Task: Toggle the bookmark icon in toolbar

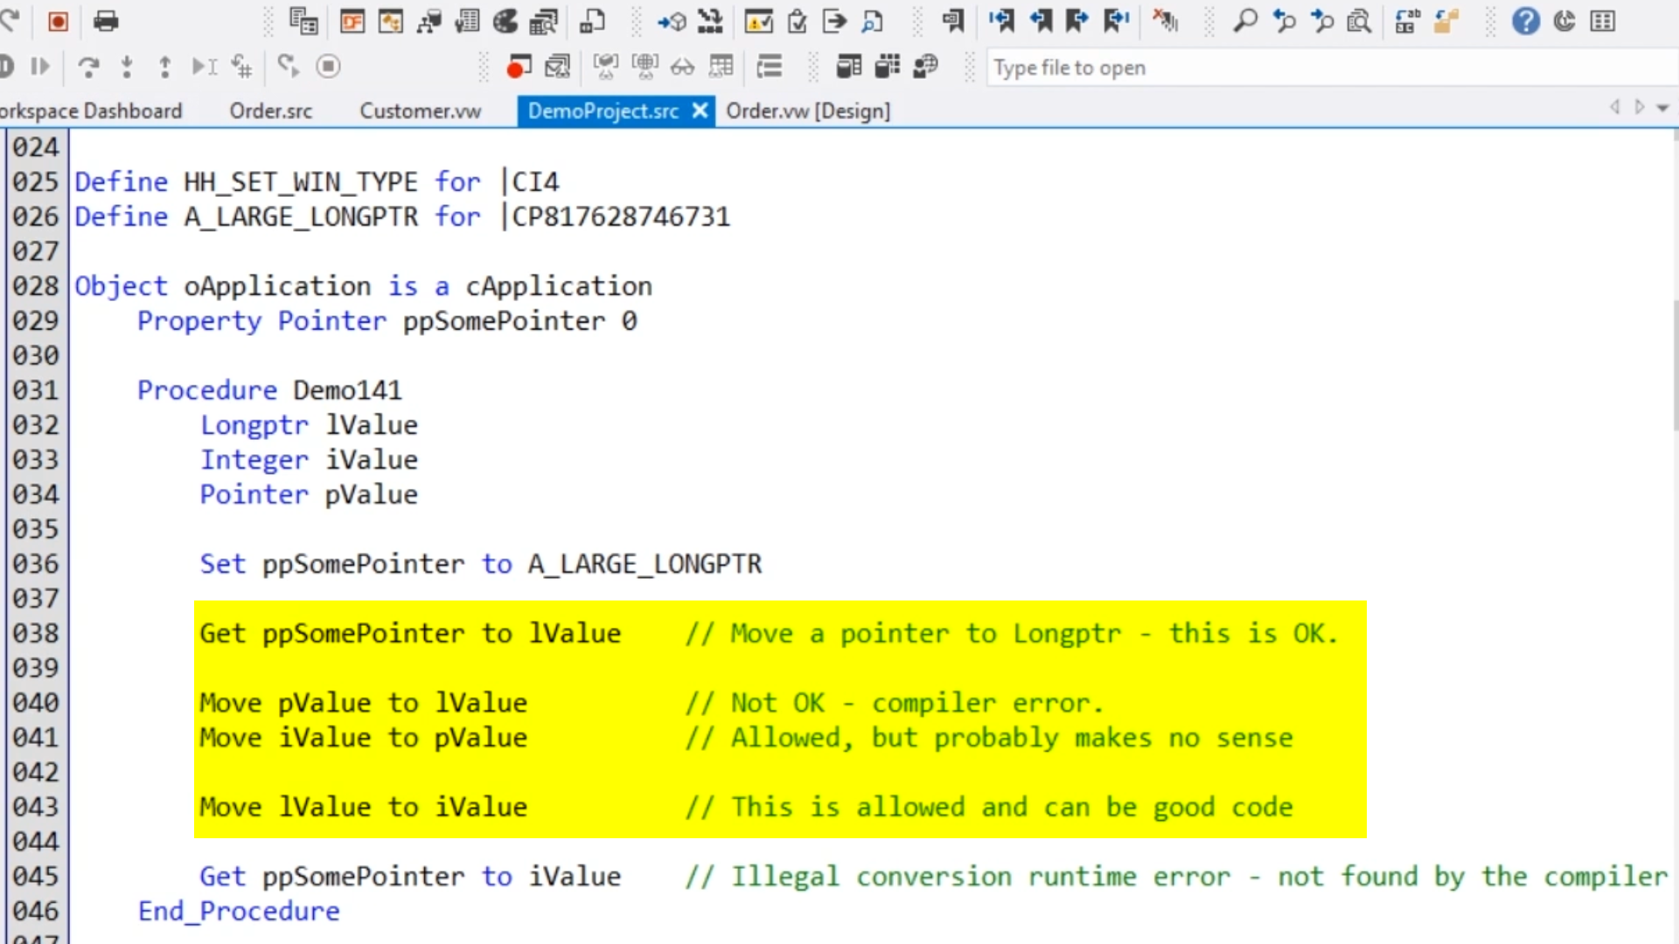Action: pos(952,21)
